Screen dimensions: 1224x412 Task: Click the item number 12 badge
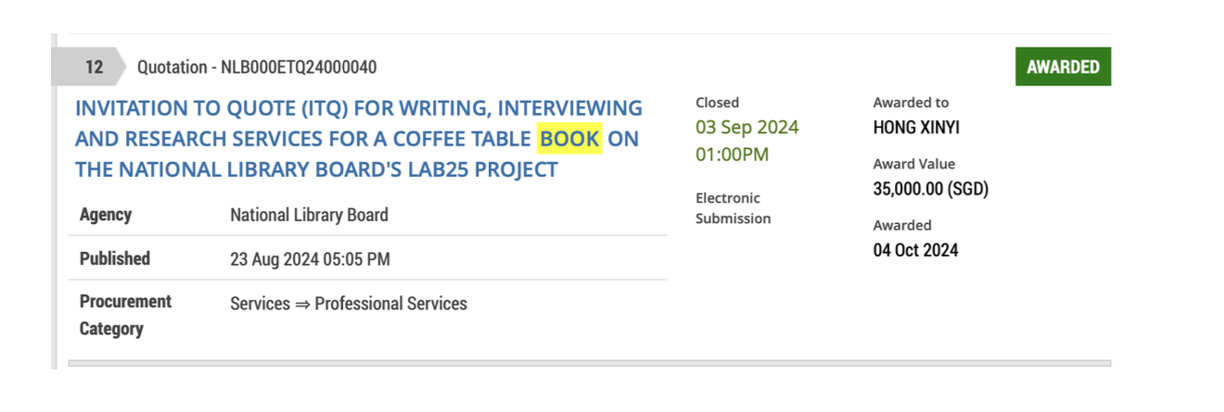coord(94,67)
